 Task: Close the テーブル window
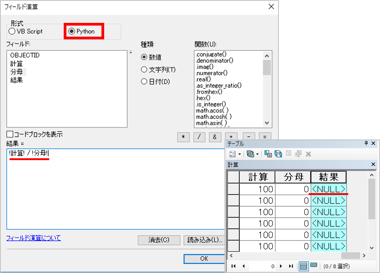[x=374, y=143]
